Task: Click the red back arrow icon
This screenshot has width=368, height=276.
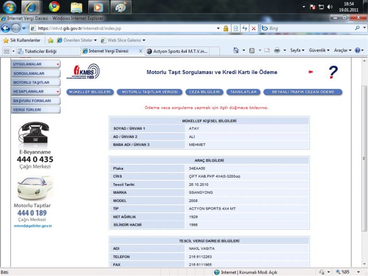Action: point(310,72)
